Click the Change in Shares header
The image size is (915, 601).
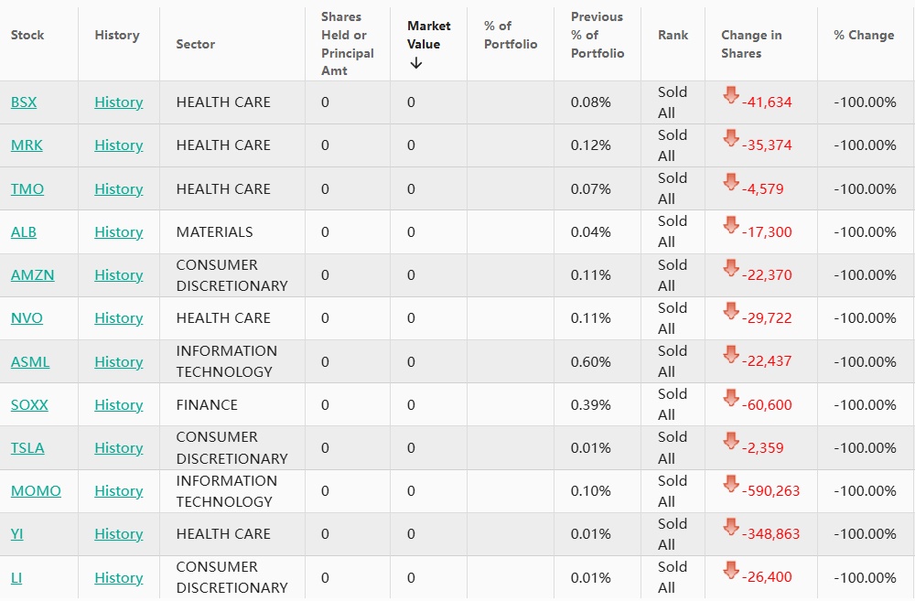751,44
